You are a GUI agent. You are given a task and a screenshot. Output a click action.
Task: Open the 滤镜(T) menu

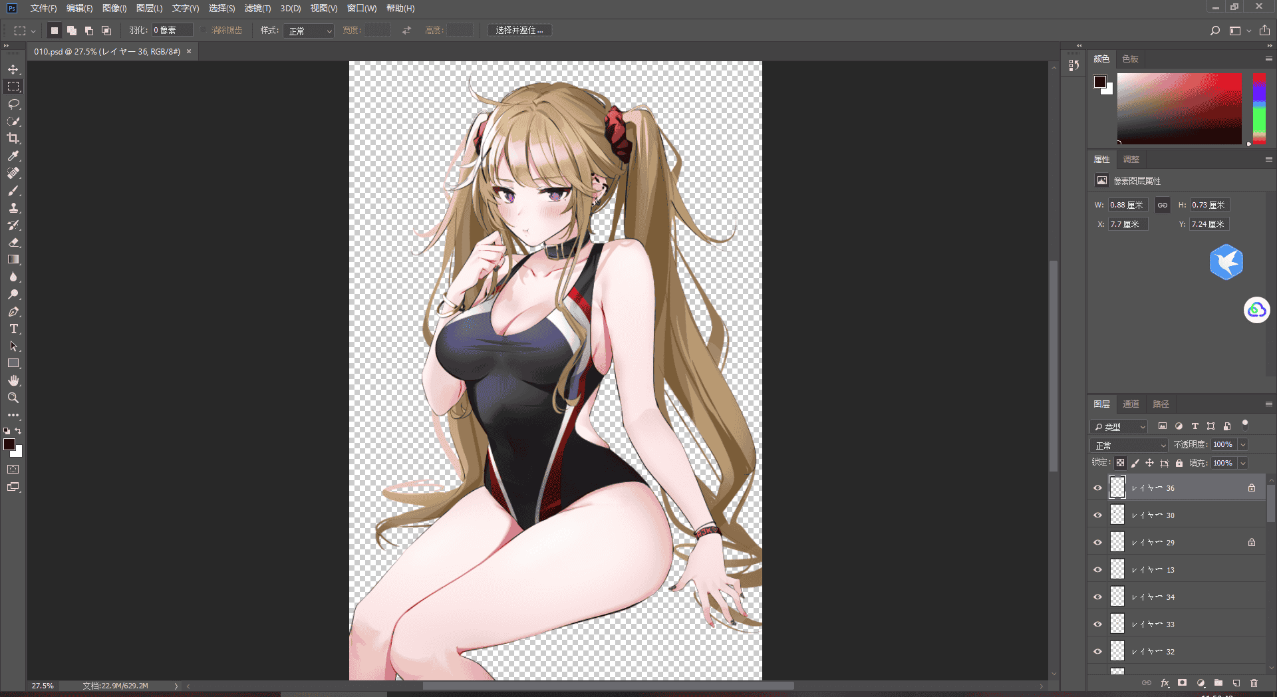pos(257,8)
